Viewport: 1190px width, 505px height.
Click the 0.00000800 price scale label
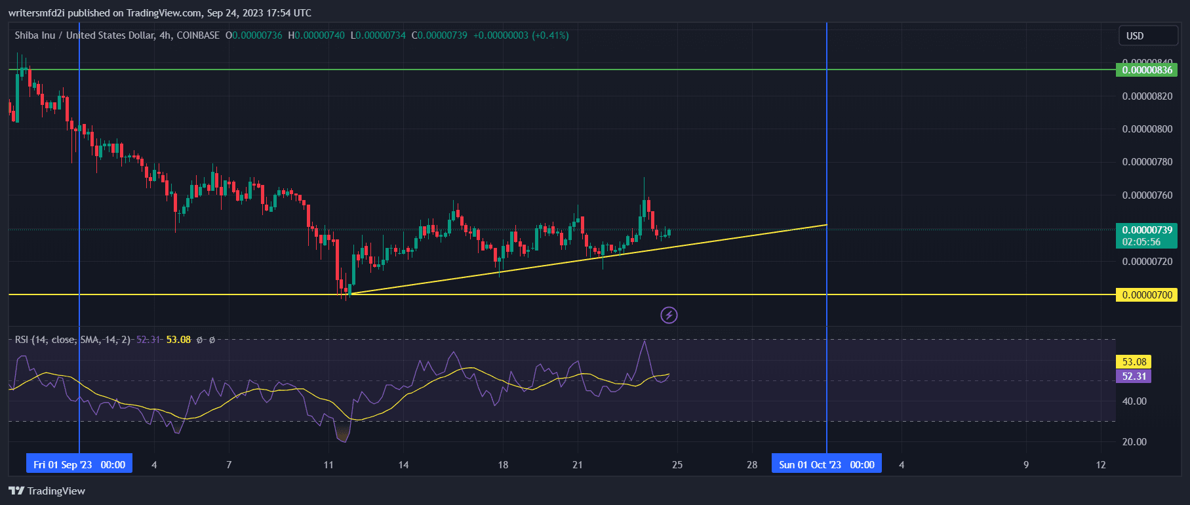click(1147, 129)
